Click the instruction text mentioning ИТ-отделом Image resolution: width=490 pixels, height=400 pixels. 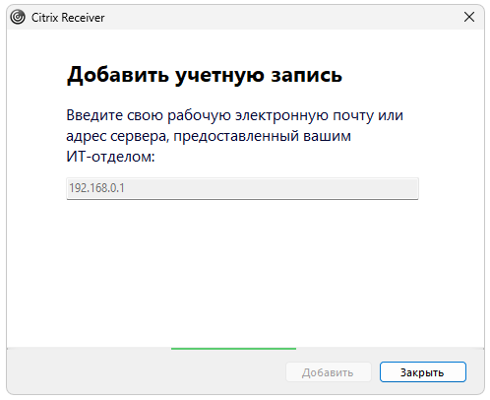(x=234, y=136)
